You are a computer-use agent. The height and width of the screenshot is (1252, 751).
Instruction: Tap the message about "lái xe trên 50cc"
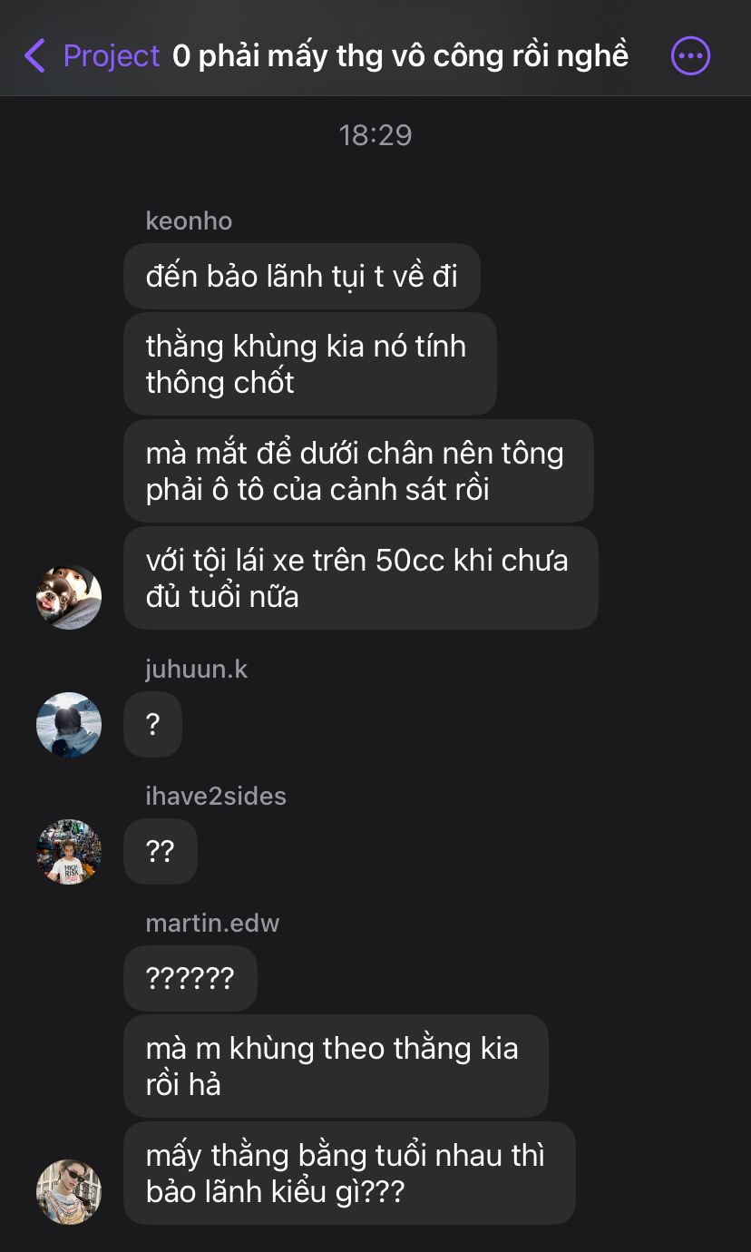361,578
